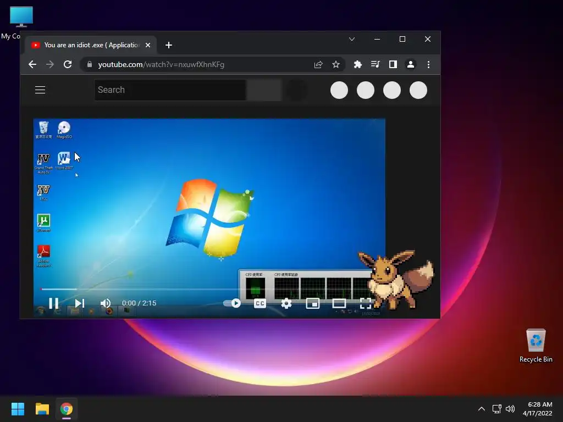The image size is (563, 422).
Task: Open the YouTube hamburger guide menu
Action: click(x=40, y=90)
